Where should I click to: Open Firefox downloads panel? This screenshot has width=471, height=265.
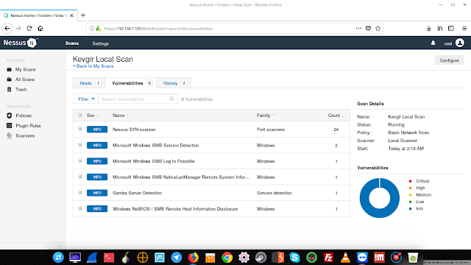(x=428, y=28)
